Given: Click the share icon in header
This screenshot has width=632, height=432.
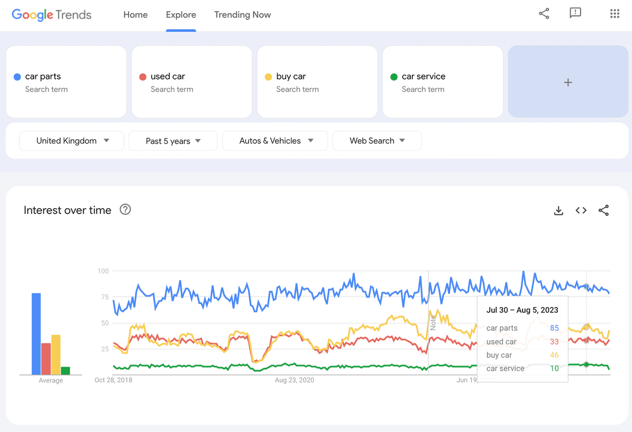Looking at the screenshot, I should coord(544,14).
